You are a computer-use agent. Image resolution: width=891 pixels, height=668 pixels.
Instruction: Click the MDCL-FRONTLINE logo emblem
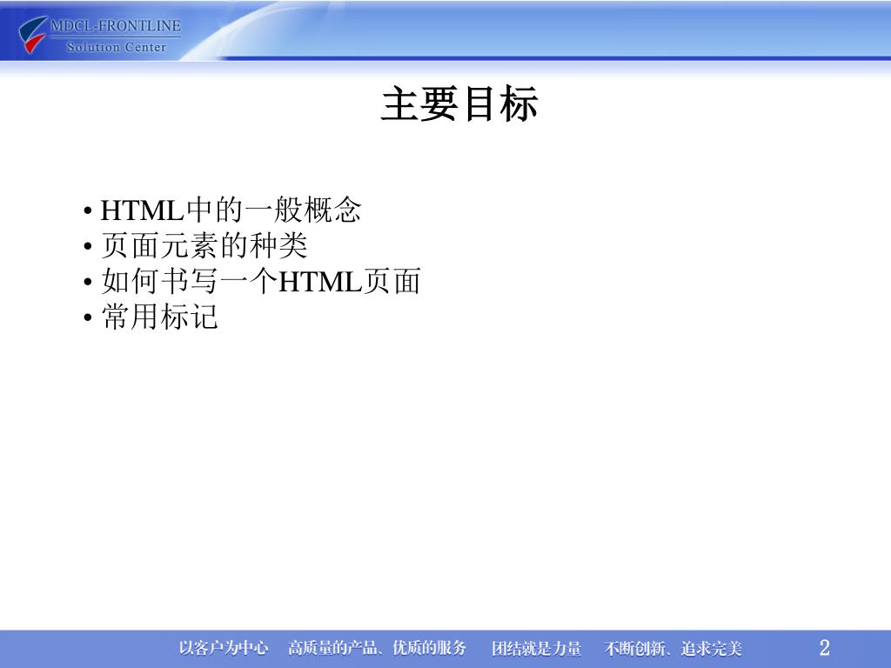[32, 34]
